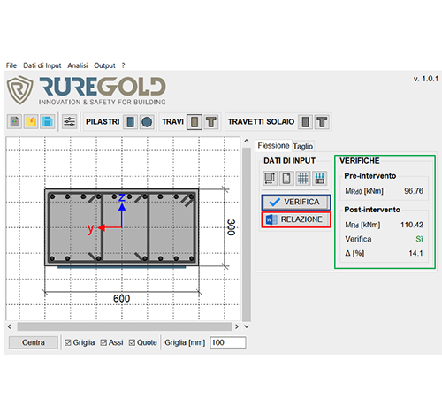
Task: Open the Output menu
Action: coord(104,65)
